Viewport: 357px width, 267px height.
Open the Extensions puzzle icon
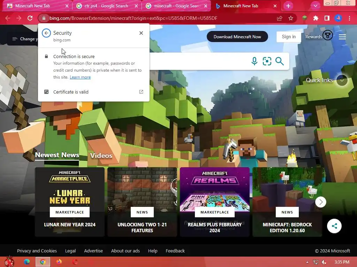[x=316, y=18]
